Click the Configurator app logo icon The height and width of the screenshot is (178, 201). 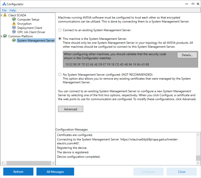tap(4, 4)
